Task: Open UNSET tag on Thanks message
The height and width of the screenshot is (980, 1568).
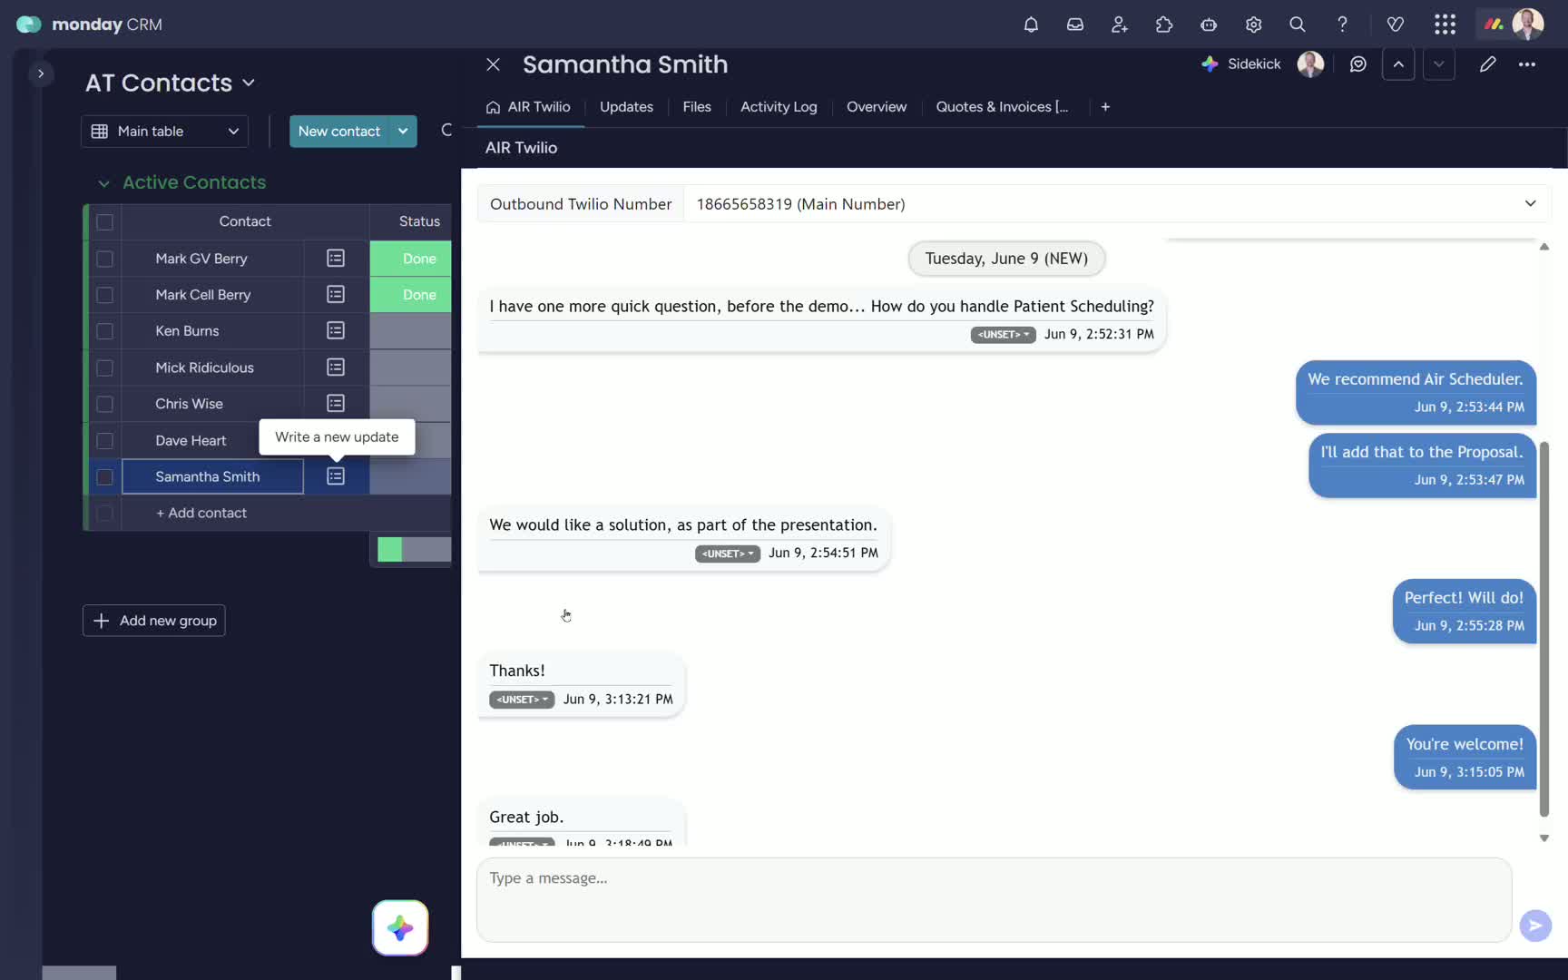Action: pyautogui.click(x=522, y=700)
